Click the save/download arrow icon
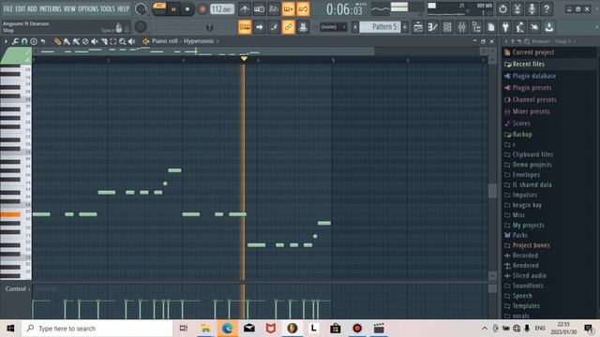Viewport: 600px width, 337px height. coord(549,27)
